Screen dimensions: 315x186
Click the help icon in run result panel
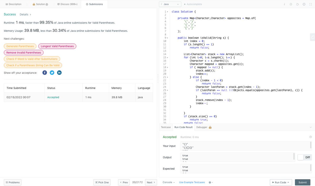pyautogui.click(x=311, y=137)
